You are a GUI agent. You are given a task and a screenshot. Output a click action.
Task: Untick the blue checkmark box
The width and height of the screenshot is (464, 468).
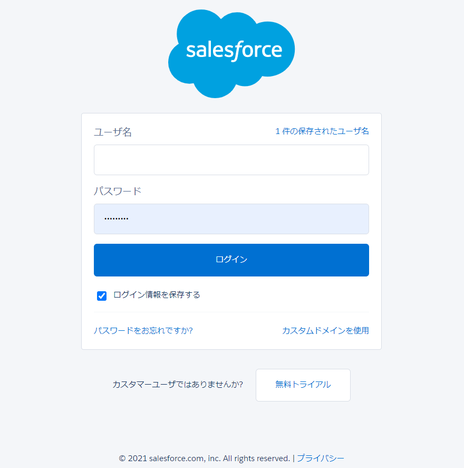click(x=102, y=296)
